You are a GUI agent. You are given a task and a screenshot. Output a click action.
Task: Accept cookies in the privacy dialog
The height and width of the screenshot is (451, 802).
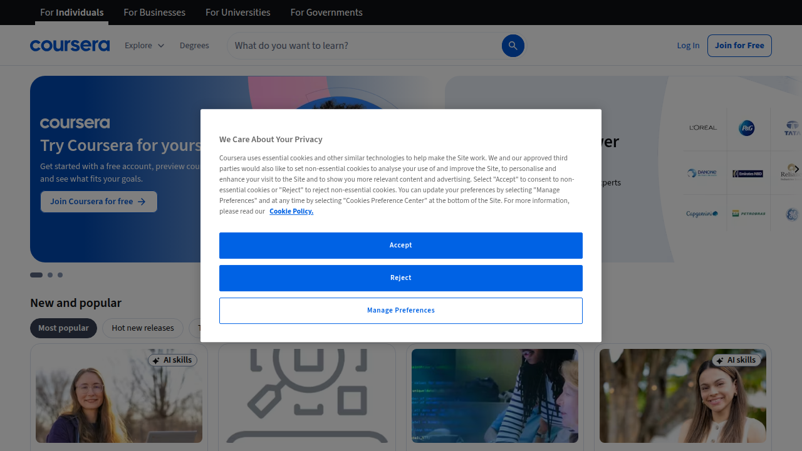click(x=401, y=246)
